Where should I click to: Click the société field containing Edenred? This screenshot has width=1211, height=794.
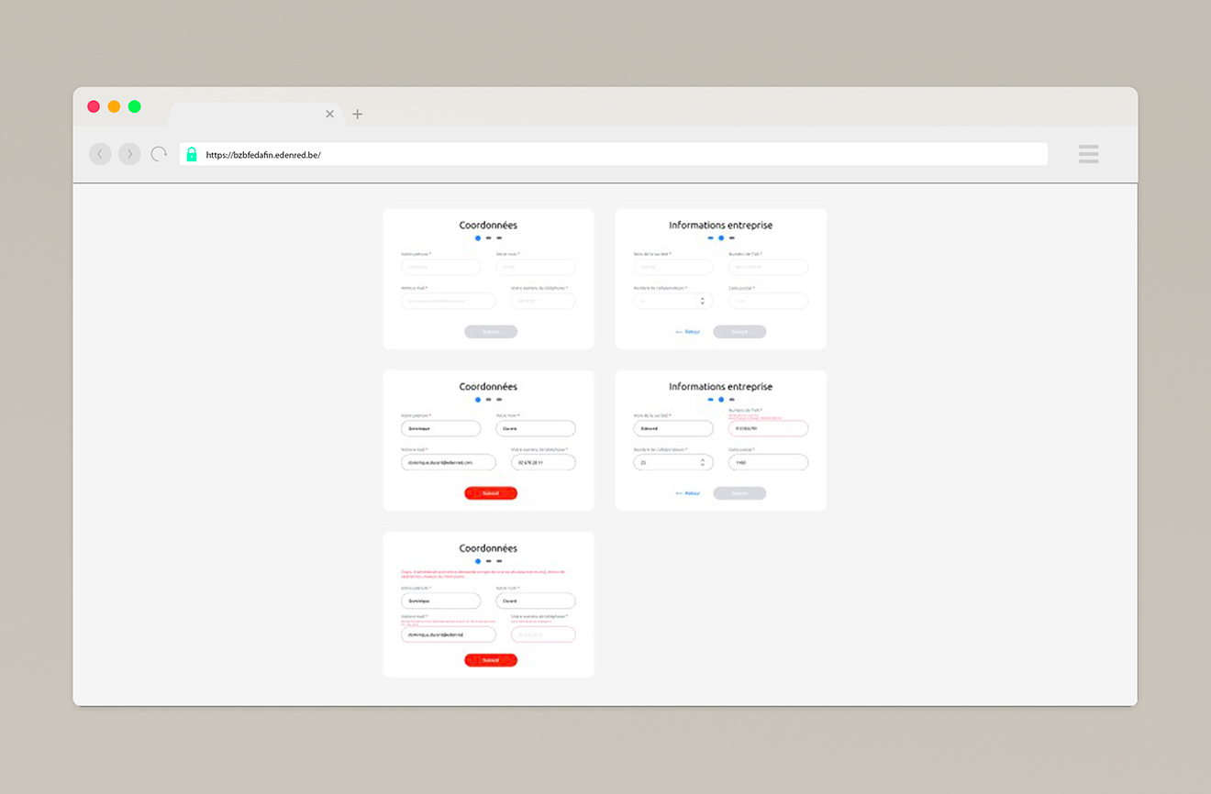point(673,429)
